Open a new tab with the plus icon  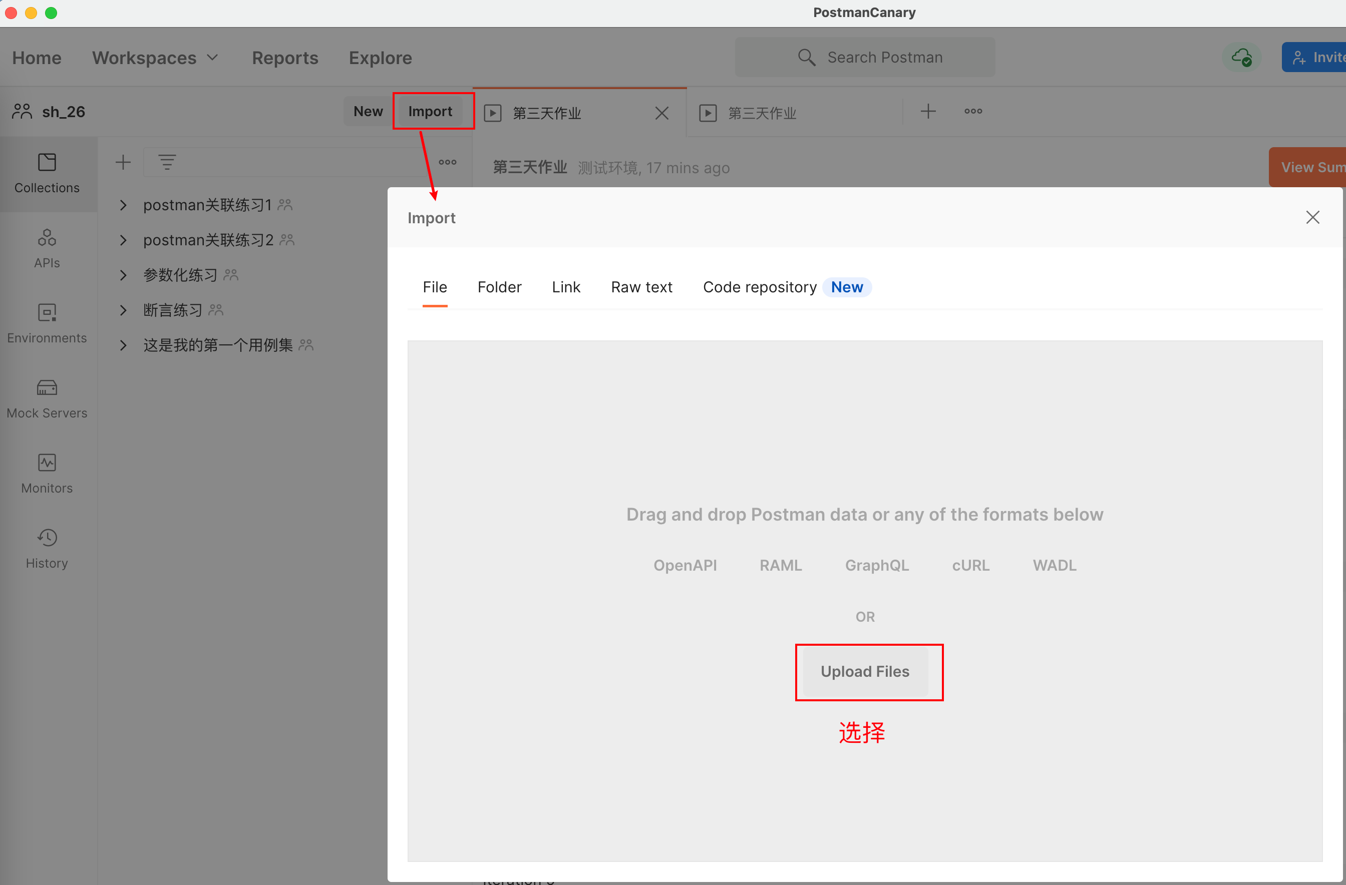click(928, 112)
